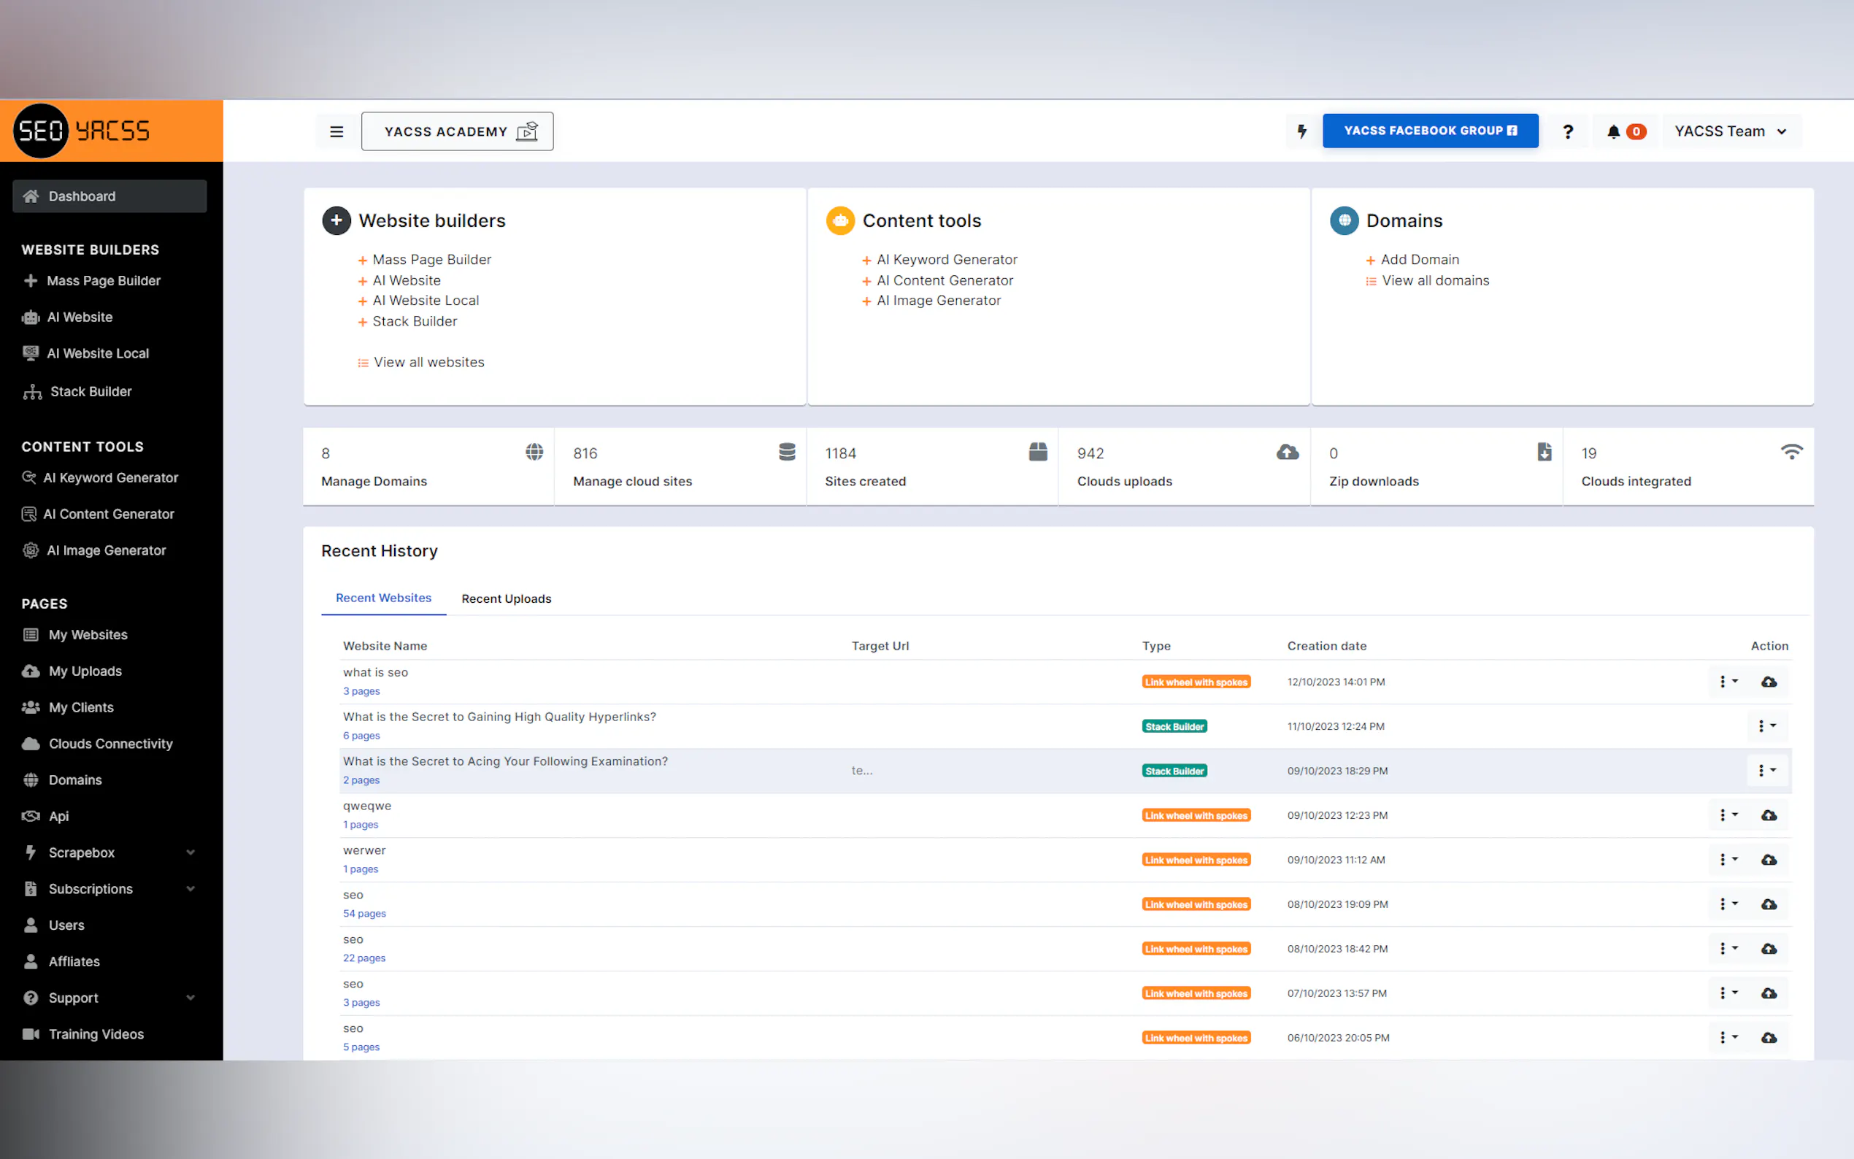Select the Recent Websites tab
1854x1159 pixels.
click(x=383, y=598)
